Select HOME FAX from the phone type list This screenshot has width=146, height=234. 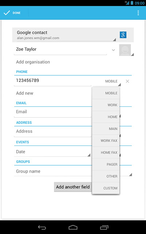coord(106,152)
